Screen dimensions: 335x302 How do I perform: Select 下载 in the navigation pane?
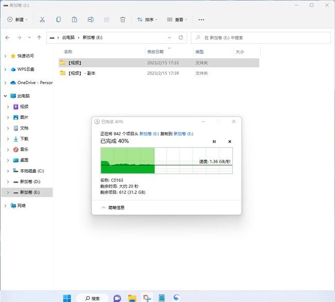tap(24, 139)
